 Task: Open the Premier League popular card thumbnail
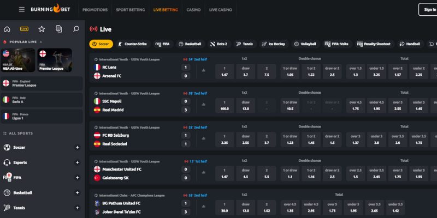click(x=55, y=60)
